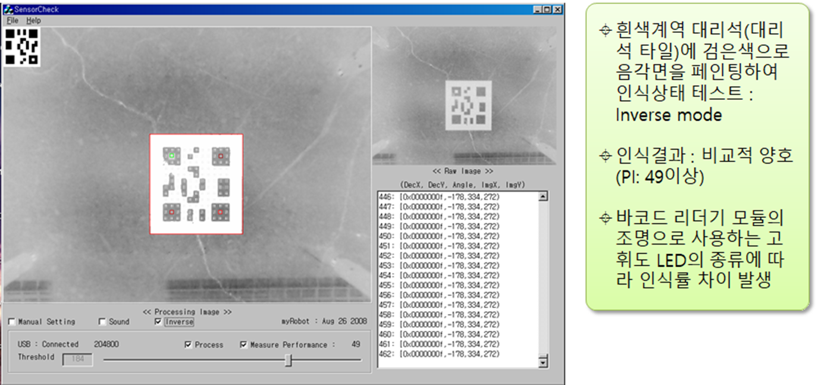
Task: Toggle the Measure Performance checkbox
Action: click(x=243, y=345)
